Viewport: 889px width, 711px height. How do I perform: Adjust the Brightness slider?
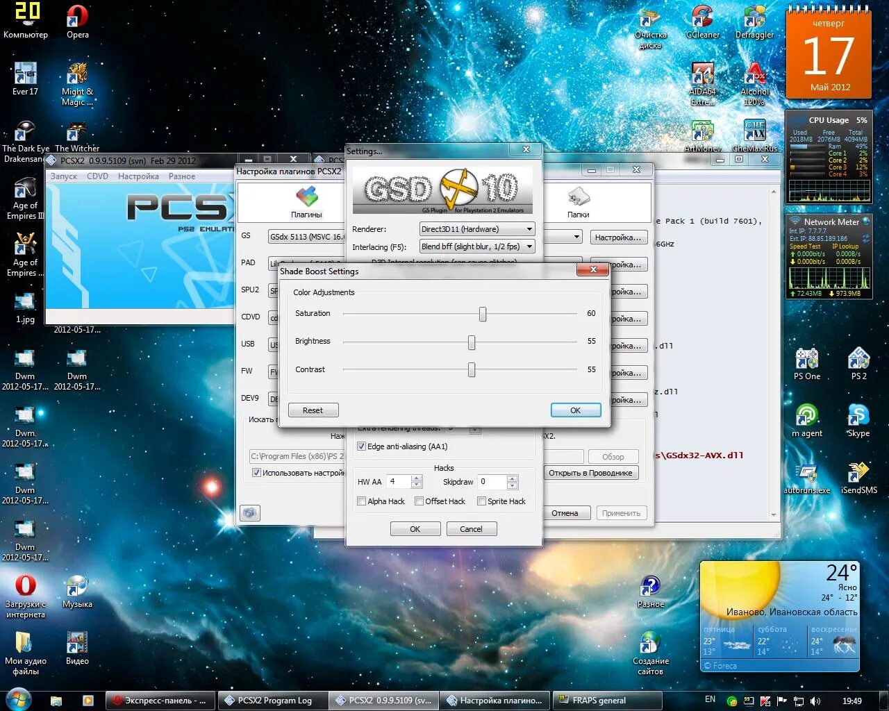[472, 342]
